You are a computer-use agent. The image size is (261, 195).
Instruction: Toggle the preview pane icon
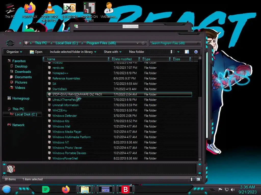tap(187, 52)
